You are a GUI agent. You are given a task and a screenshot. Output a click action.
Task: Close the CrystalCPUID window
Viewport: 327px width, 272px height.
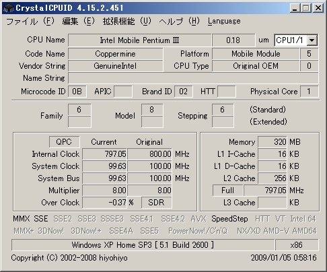(318, 8)
